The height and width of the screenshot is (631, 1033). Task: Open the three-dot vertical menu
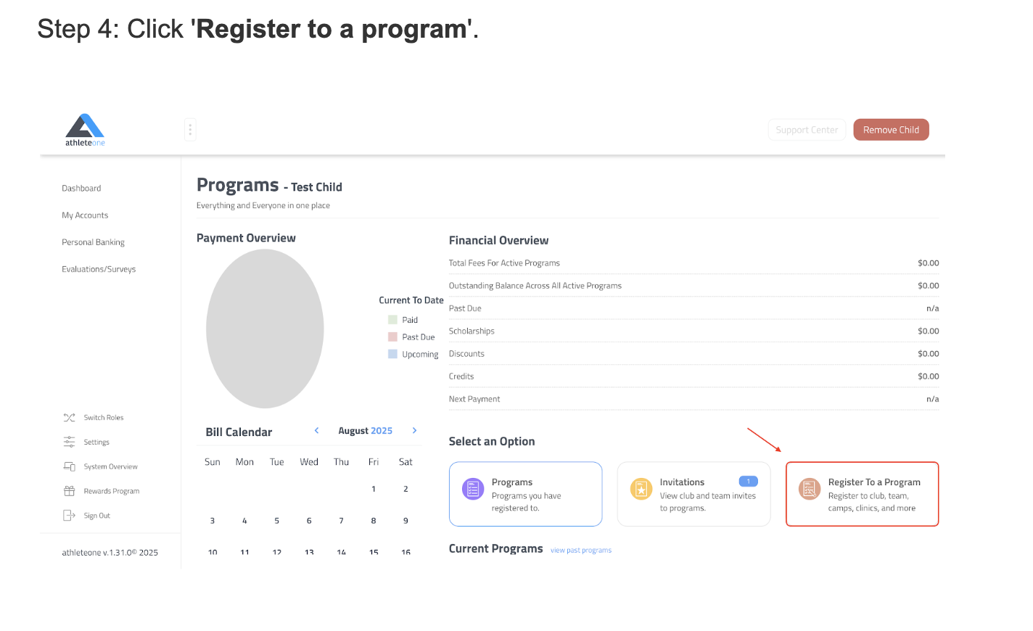190,130
